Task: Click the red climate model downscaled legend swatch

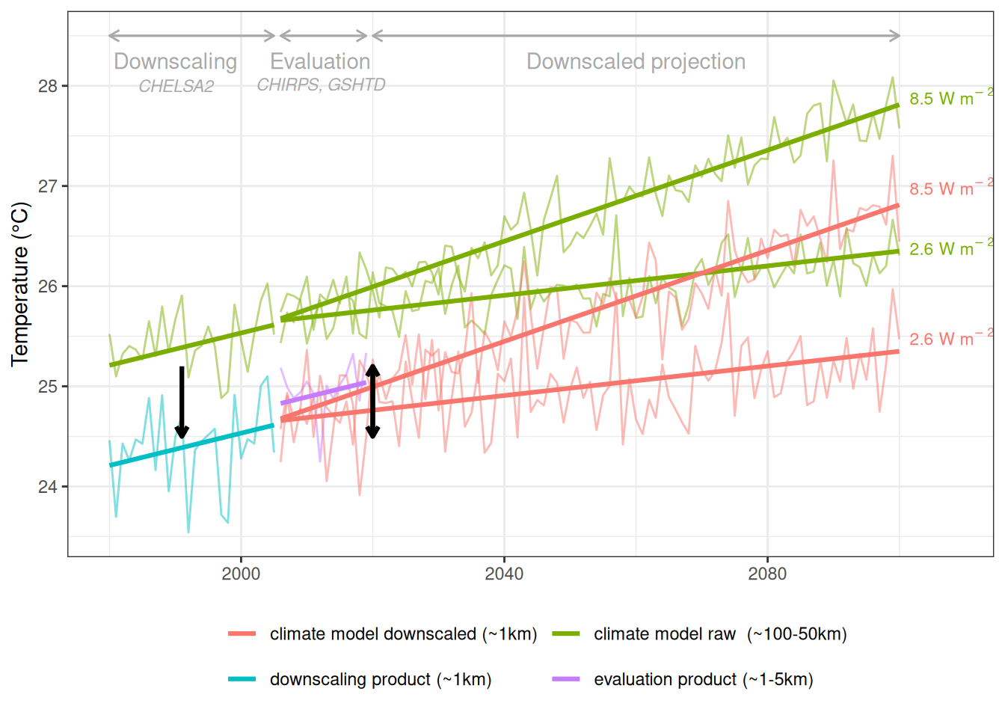Action: click(x=242, y=634)
